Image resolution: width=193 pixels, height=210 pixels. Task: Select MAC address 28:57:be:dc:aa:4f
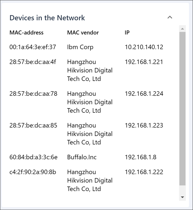point(33,62)
